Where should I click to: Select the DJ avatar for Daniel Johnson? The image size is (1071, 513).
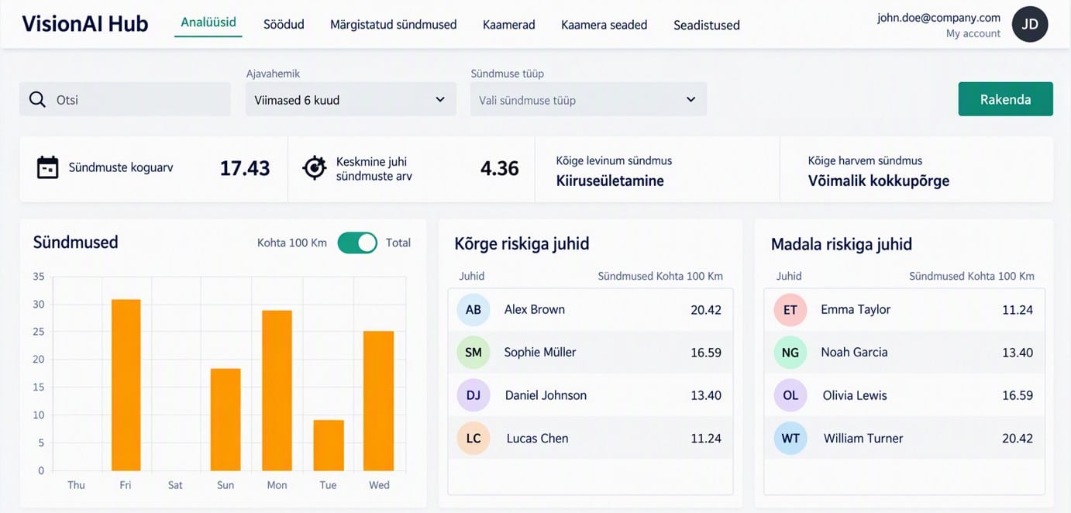coord(474,395)
